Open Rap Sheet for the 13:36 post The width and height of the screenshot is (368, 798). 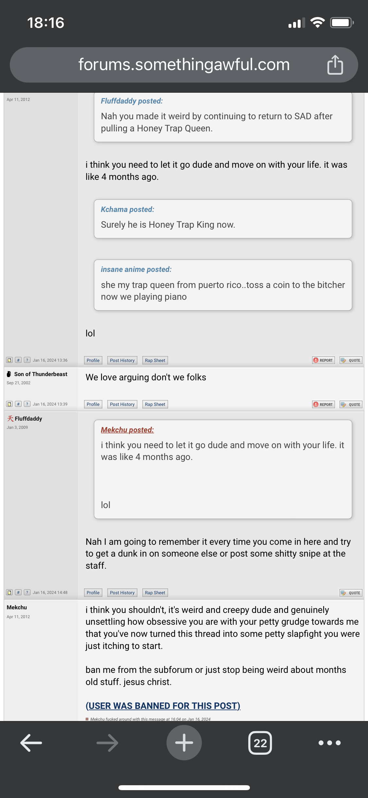click(155, 360)
